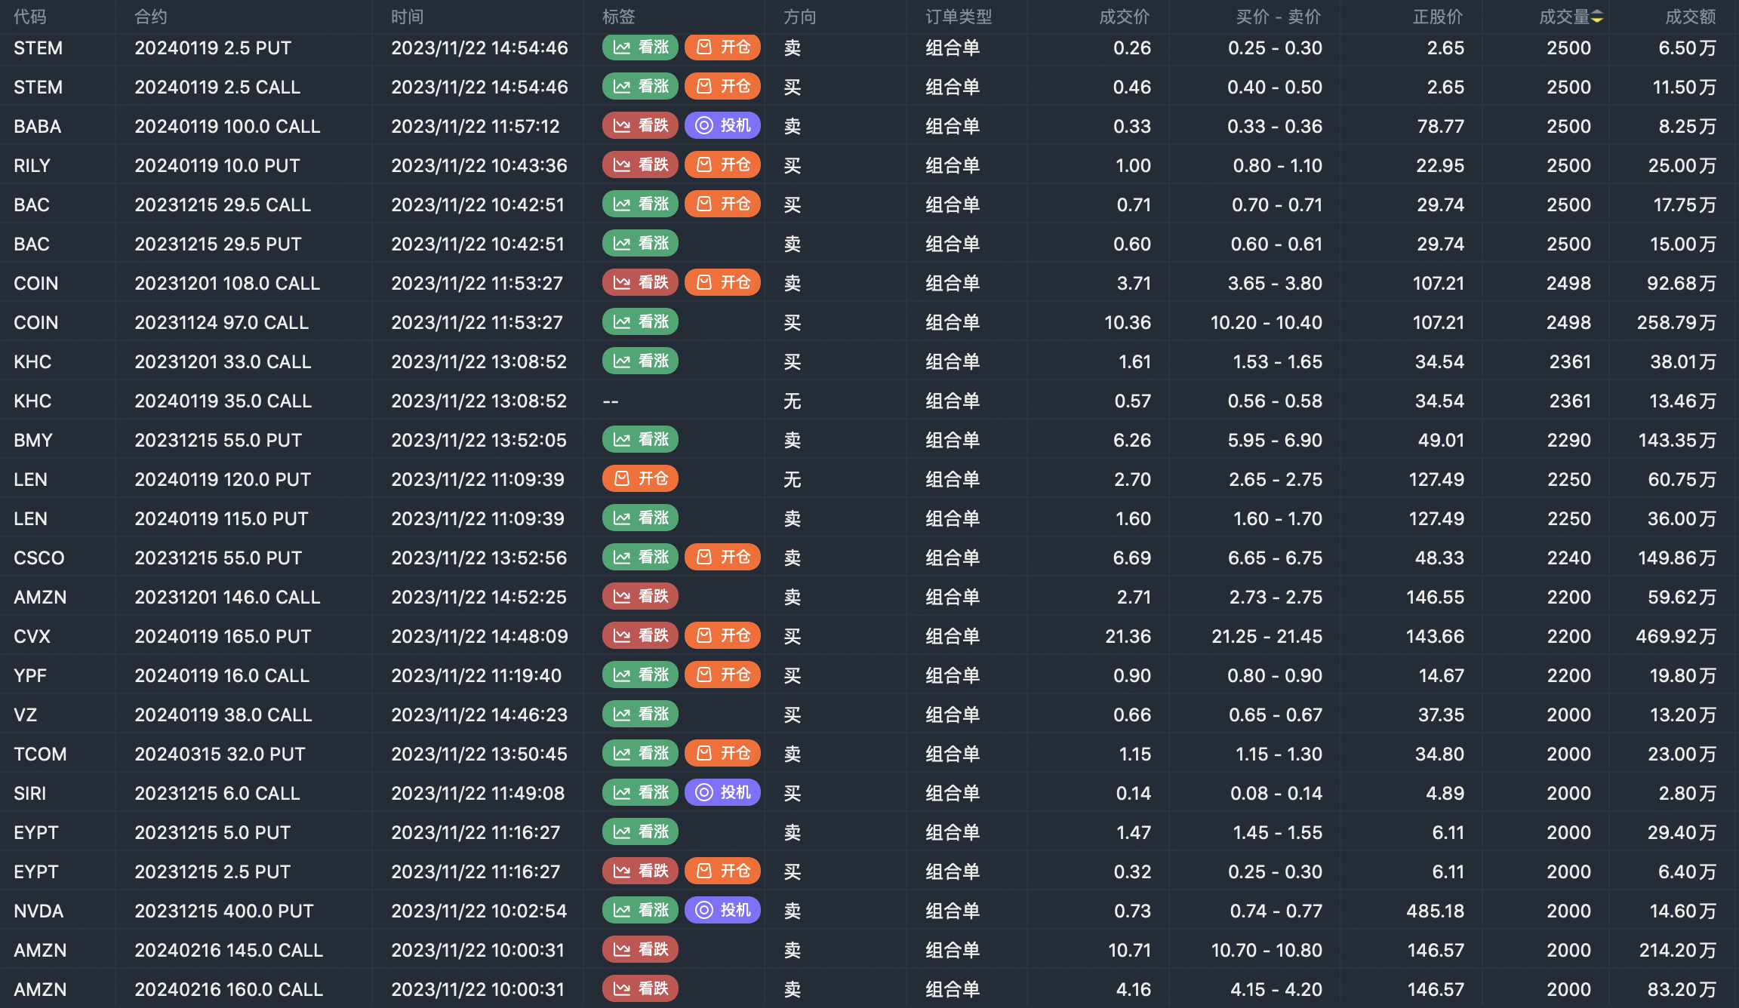The width and height of the screenshot is (1739, 1008).
Task: Sort by the 成交额 column header
Action: coord(1690,17)
